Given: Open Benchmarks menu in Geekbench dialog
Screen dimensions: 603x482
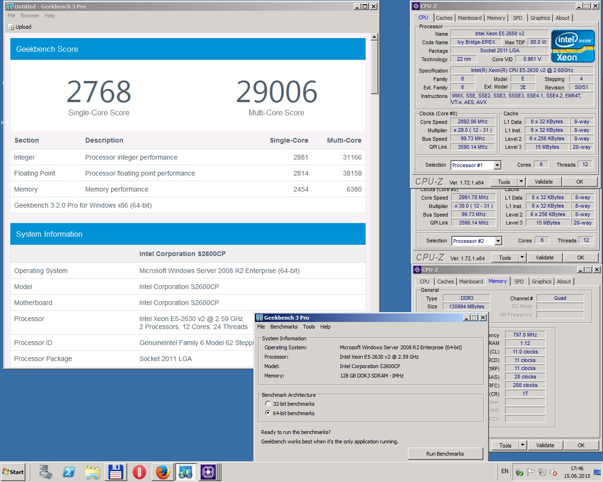Looking at the screenshot, I should click(284, 327).
